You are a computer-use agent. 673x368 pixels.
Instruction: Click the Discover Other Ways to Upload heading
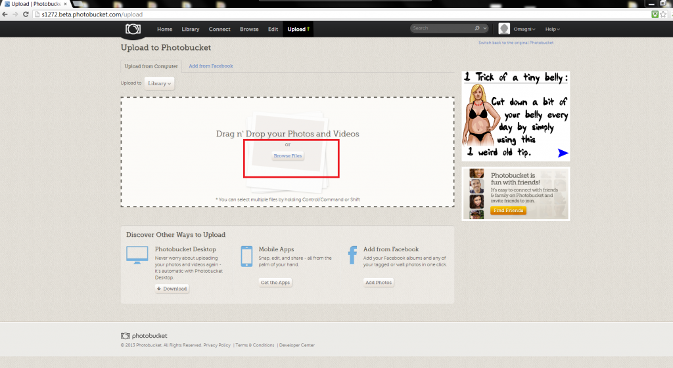point(175,235)
